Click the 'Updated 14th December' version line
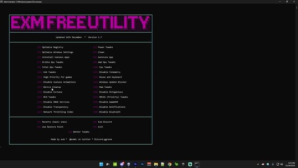The width and height of the screenshot is (298, 168). click(x=79, y=37)
